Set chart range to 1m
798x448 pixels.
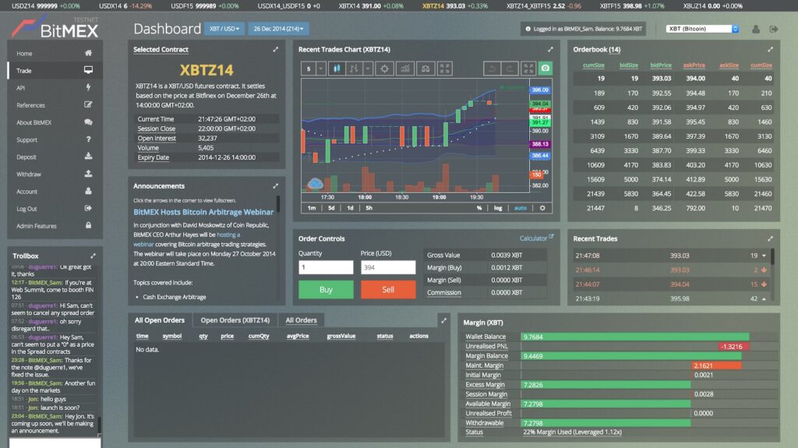(x=312, y=208)
